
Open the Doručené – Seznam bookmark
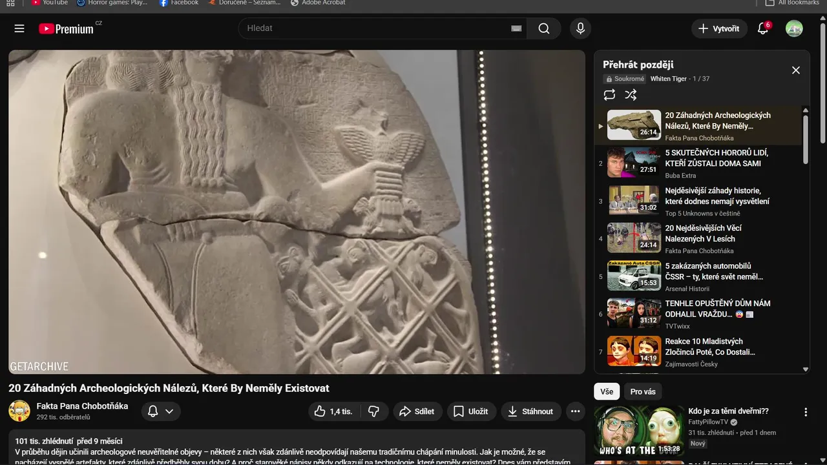point(245,3)
